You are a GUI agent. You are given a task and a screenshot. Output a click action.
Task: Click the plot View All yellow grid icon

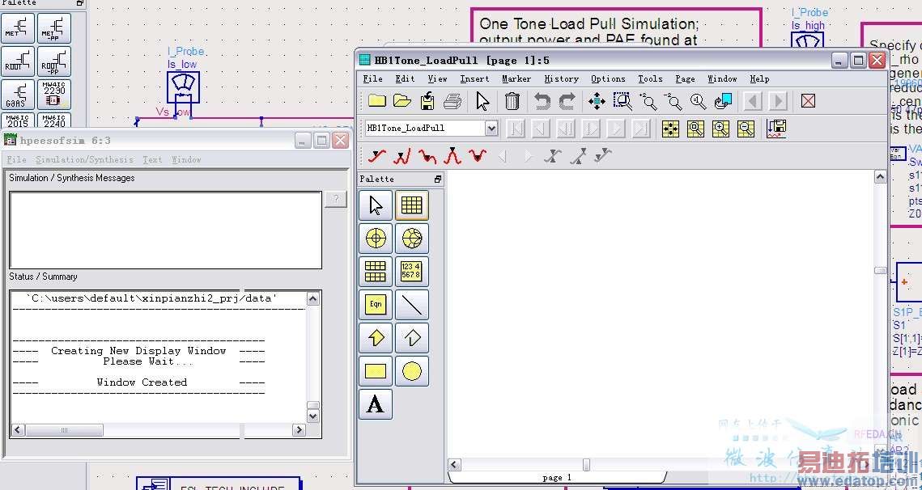pyautogui.click(x=670, y=128)
